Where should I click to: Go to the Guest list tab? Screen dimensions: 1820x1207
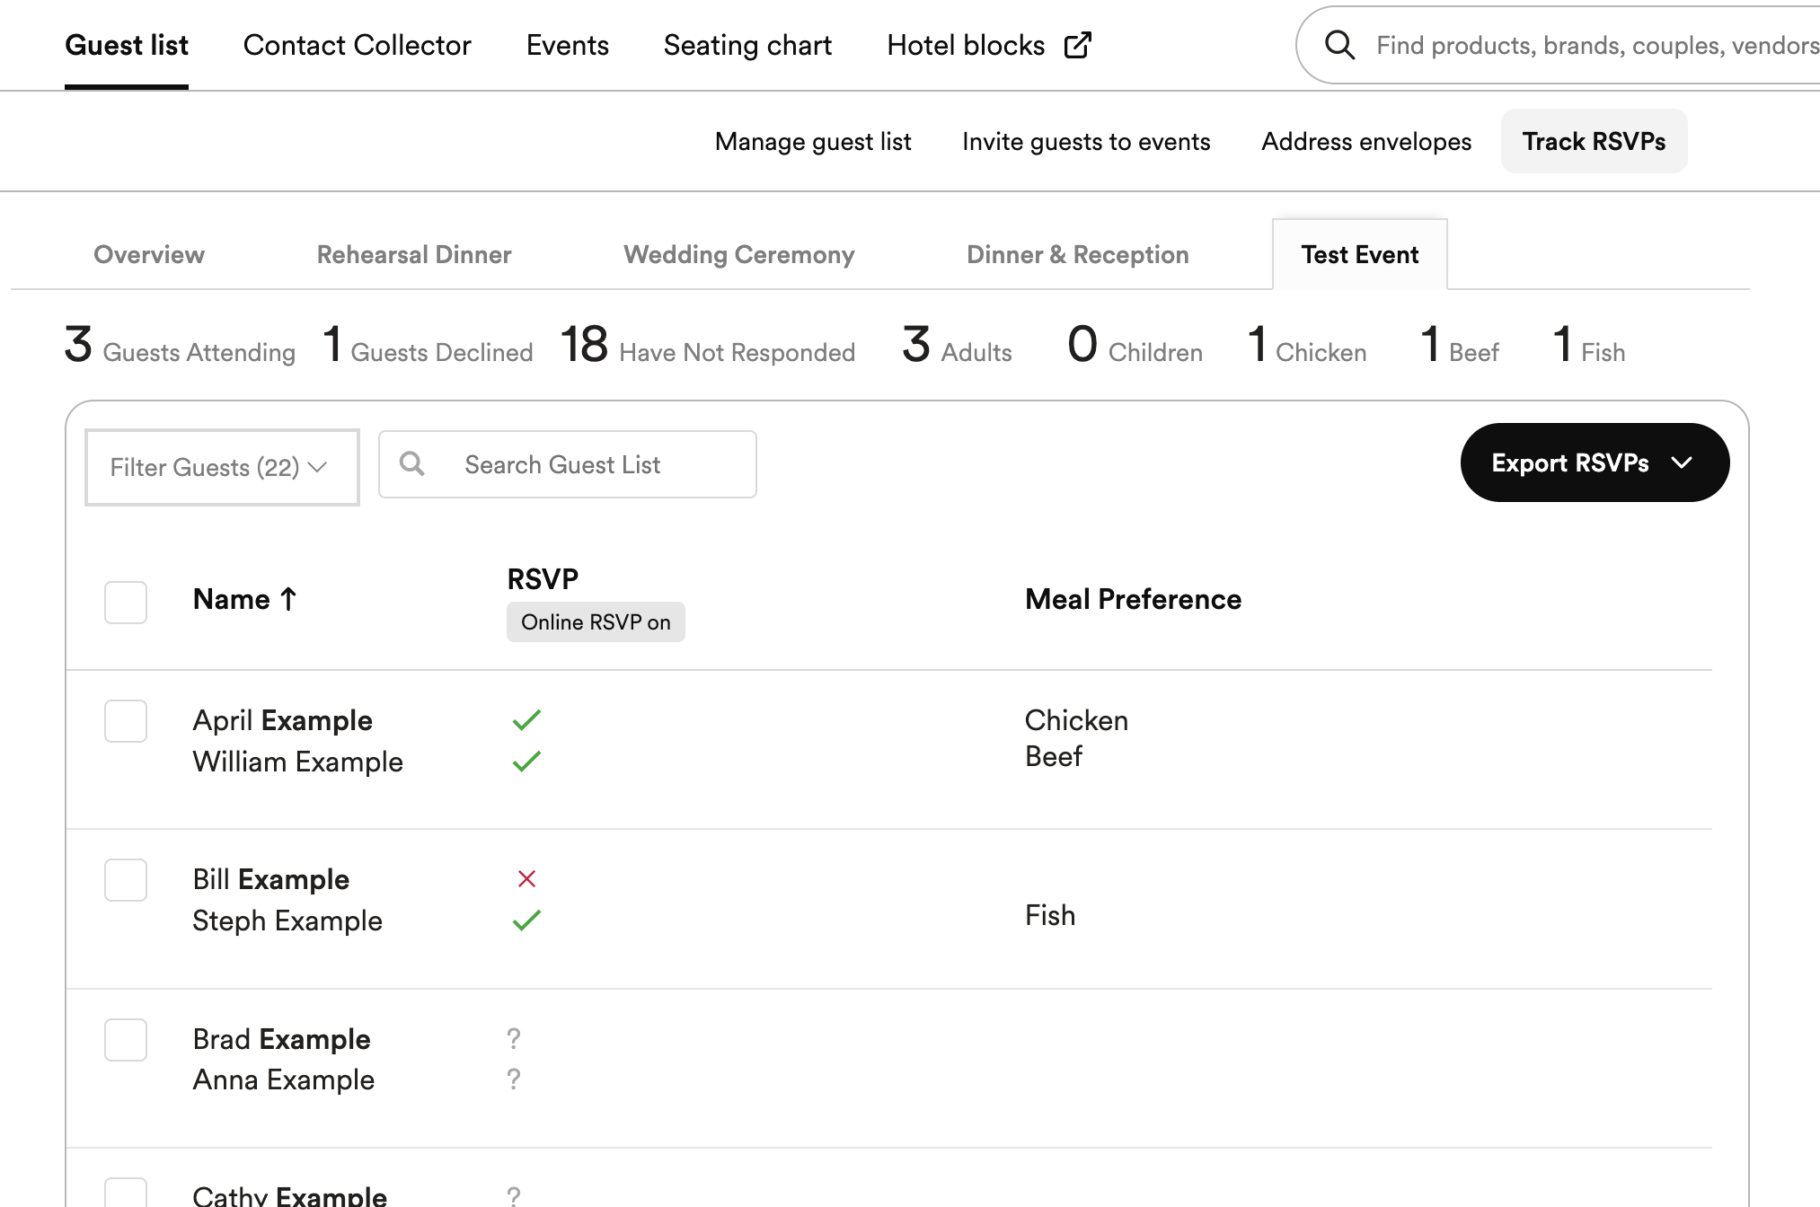pos(127,45)
